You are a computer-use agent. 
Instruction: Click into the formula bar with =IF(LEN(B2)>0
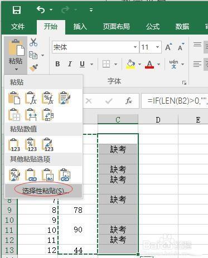(175, 101)
